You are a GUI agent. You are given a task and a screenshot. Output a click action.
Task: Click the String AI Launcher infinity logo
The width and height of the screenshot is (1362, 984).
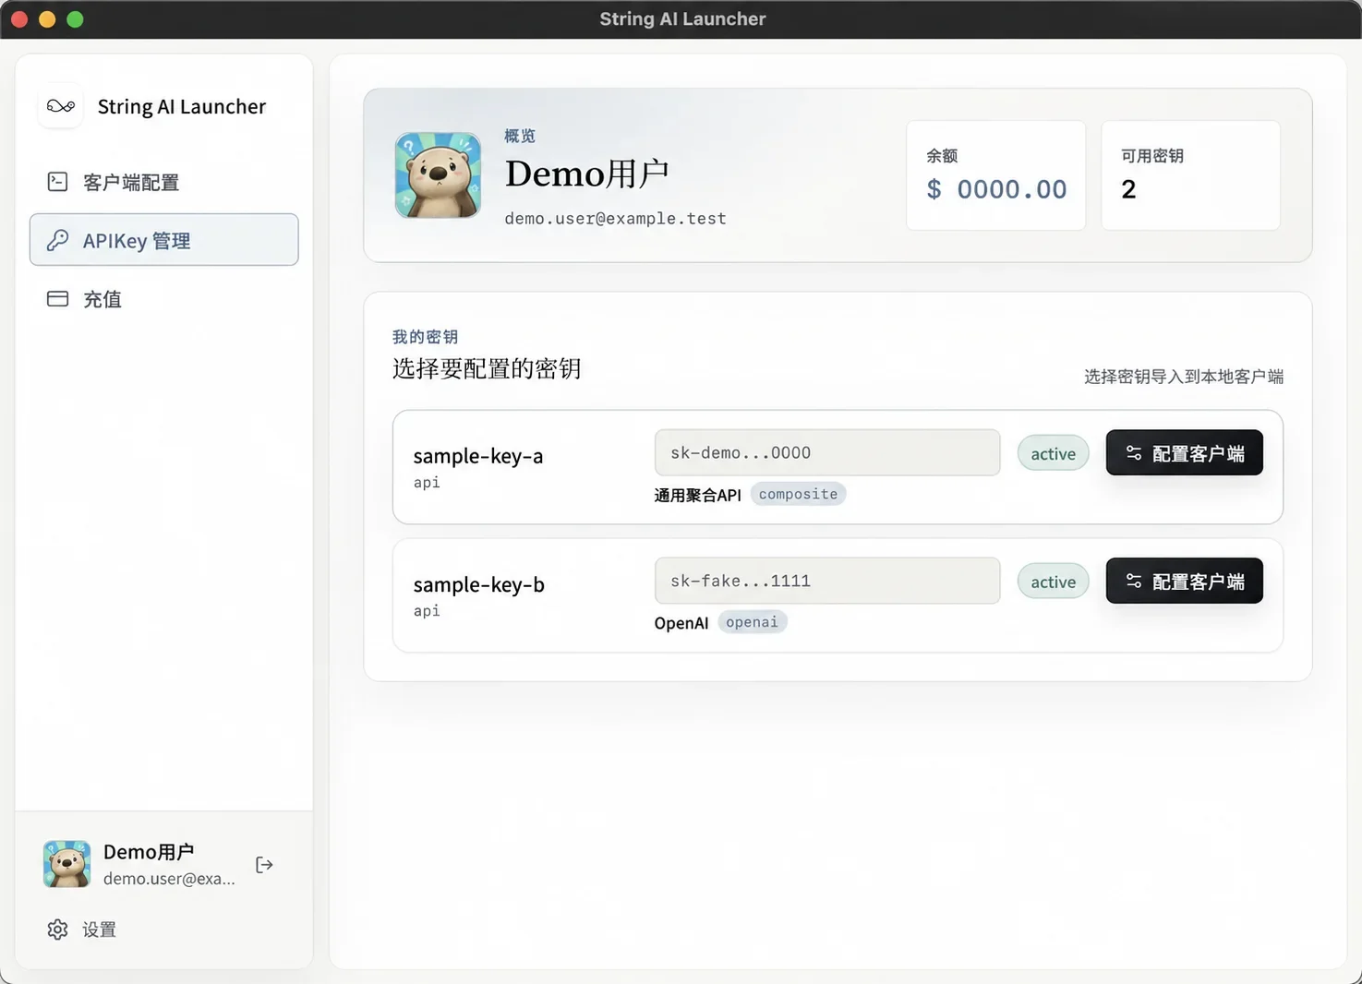point(61,106)
